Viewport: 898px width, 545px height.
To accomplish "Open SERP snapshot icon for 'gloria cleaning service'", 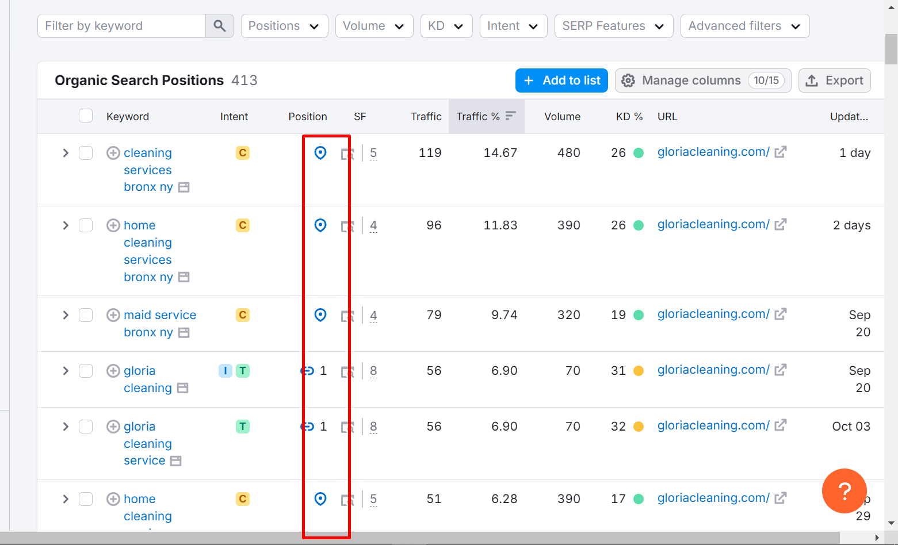I will point(347,427).
